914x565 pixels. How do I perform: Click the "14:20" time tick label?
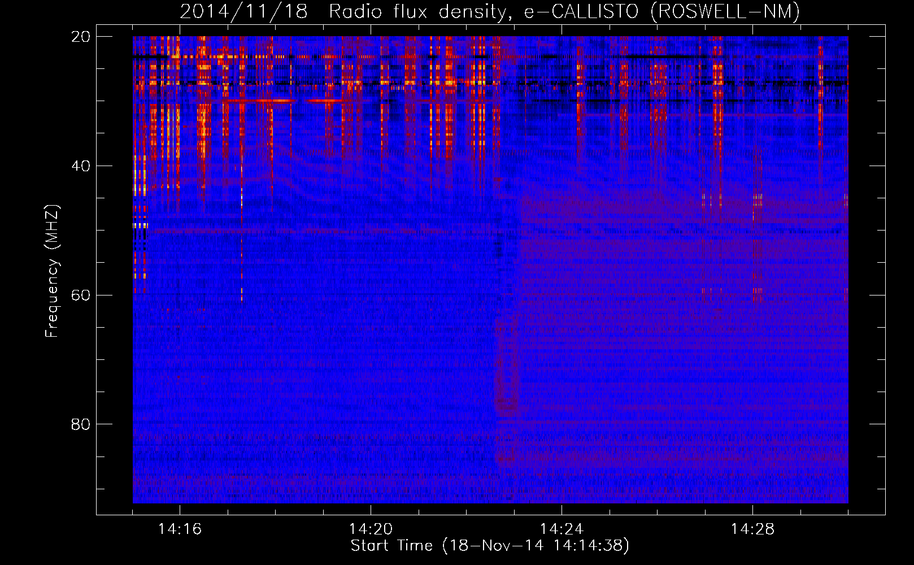click(x=371, y=529)
